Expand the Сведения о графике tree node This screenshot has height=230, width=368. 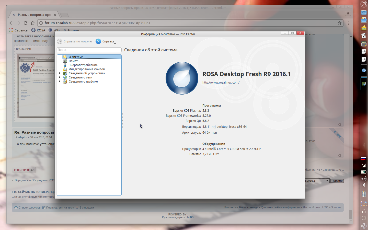tap(60, 82)
